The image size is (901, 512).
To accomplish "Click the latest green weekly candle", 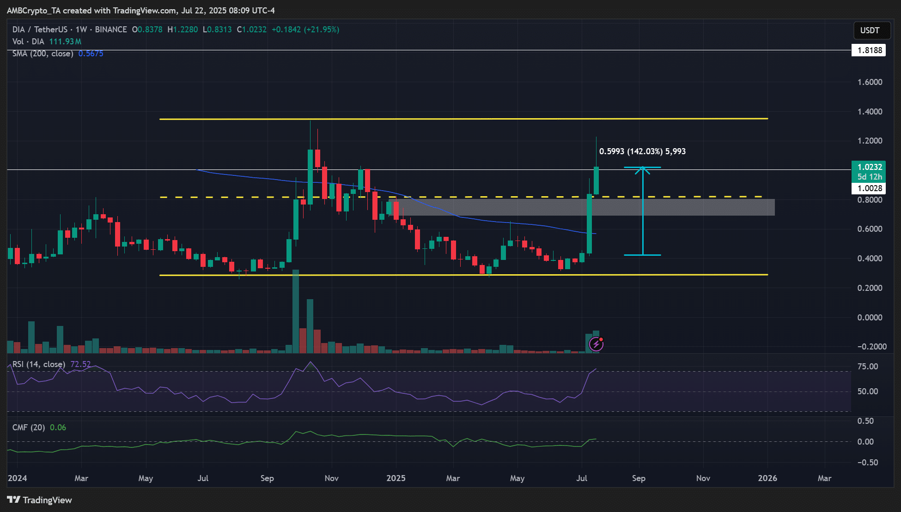I will coord(596,181).
